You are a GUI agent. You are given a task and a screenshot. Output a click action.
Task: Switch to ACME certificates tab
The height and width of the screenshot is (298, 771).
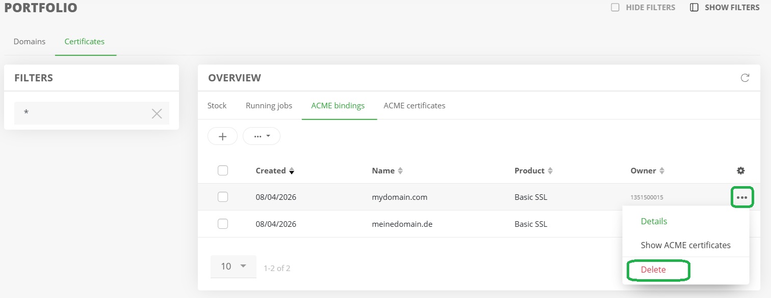415,106
